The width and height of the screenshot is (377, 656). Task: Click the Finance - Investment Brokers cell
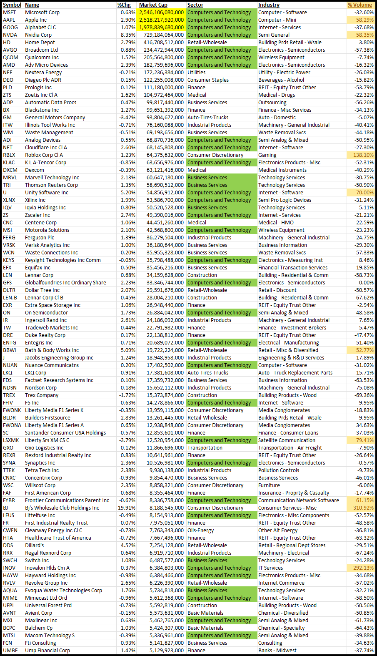coord(292,328)
